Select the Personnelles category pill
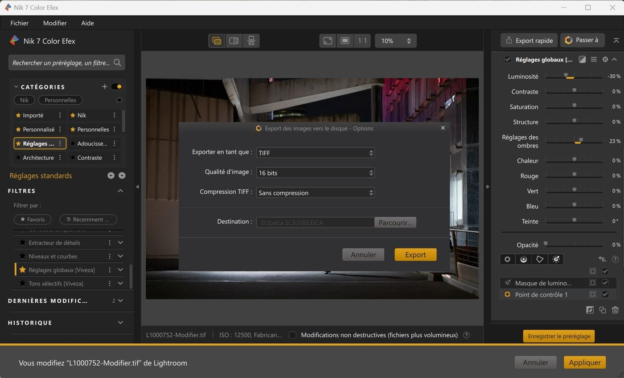Screen dimensions: 624x378 coord(60,100)
